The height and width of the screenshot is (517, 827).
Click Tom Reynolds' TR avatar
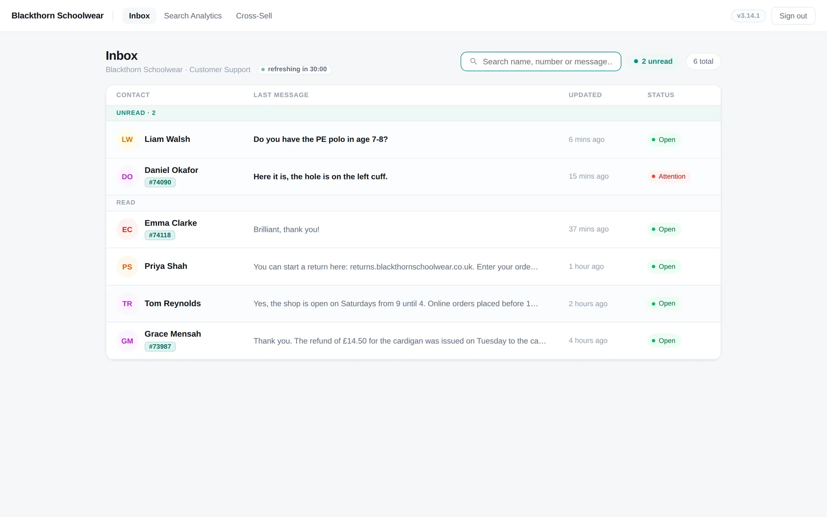127,304
